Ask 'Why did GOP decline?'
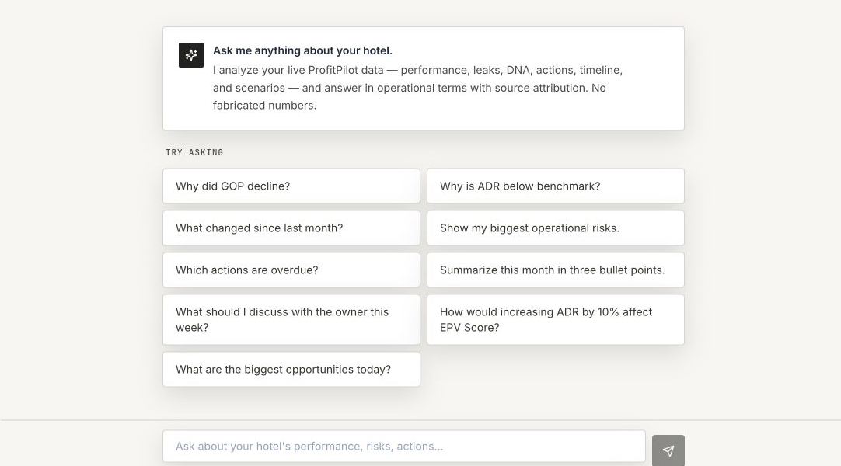The height and width of the screenshot is (466, 841). [291, 186]
